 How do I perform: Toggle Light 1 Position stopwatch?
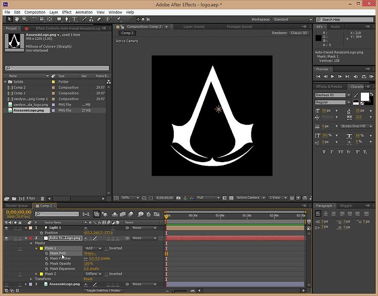[41, 233]
